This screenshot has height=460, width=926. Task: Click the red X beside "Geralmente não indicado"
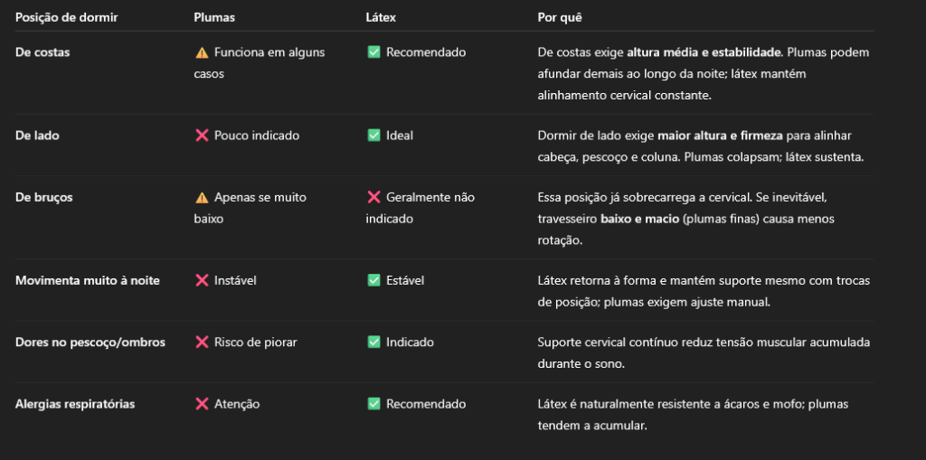click(373, 197)
